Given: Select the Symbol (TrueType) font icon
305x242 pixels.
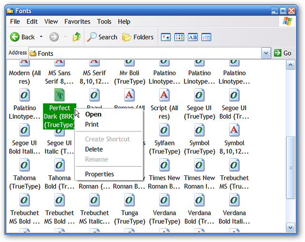Looking at the screenshot, I should (x=199, y=130).
